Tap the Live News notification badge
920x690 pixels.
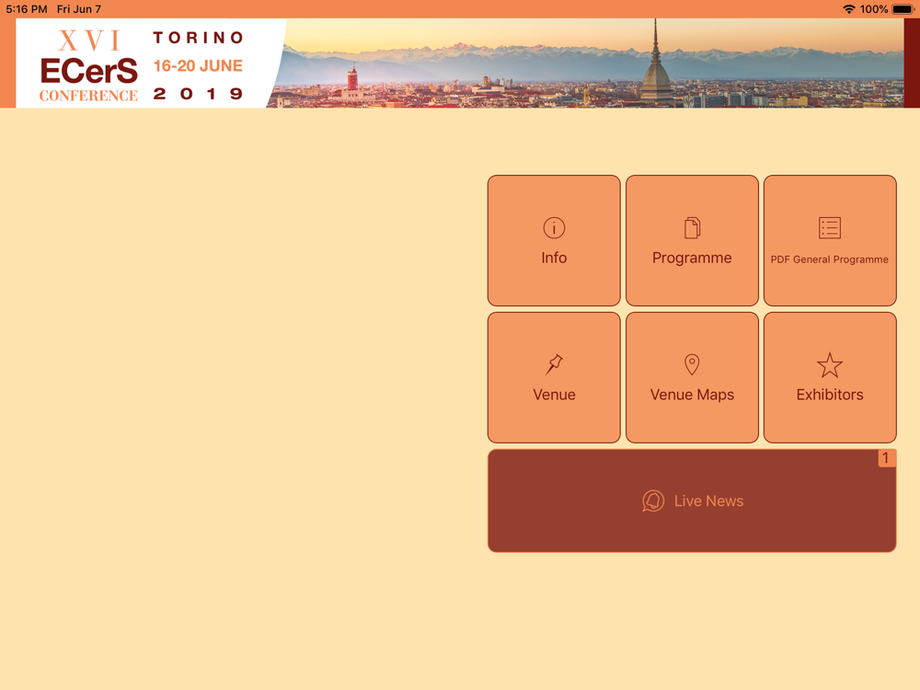[x=886, y=458]
